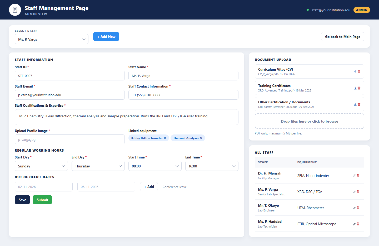Screen dimensions: 379x246
Task: Remove Thermal Analyser linked equipment tag
Action: click(x=201, y=138)
